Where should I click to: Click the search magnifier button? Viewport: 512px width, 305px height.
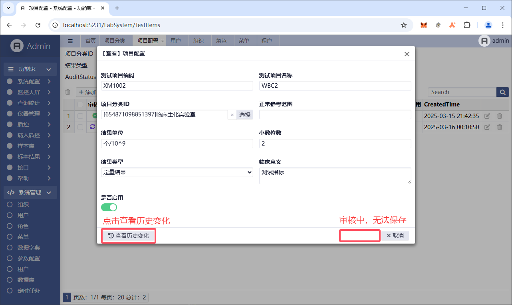pos(503,92)
